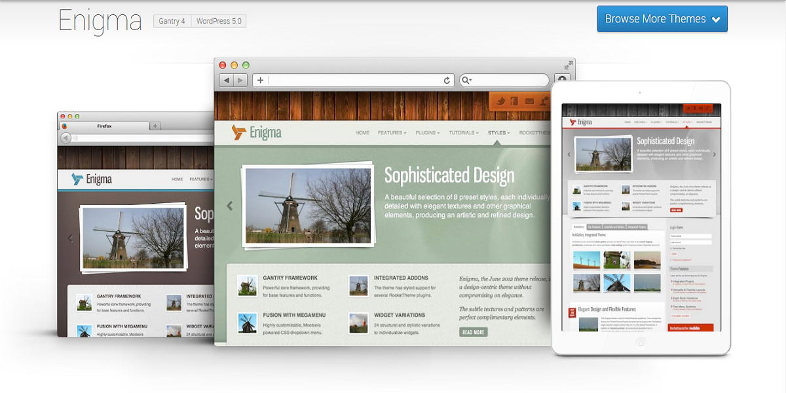Screen dimensions: 786x393
Task: Expand FEATURES menu in the Firefox window
Action: [x=201, y=179]
